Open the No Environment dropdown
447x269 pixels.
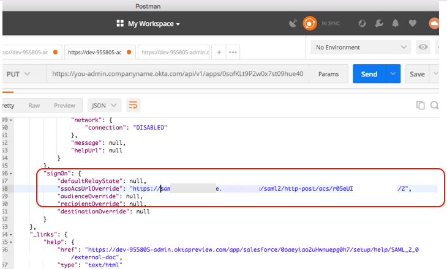[361, 47]
